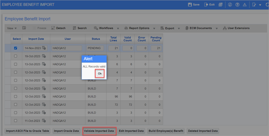
Task: Click Import ASCII File to Oracle Table
Action: click(x=27, y=131)
